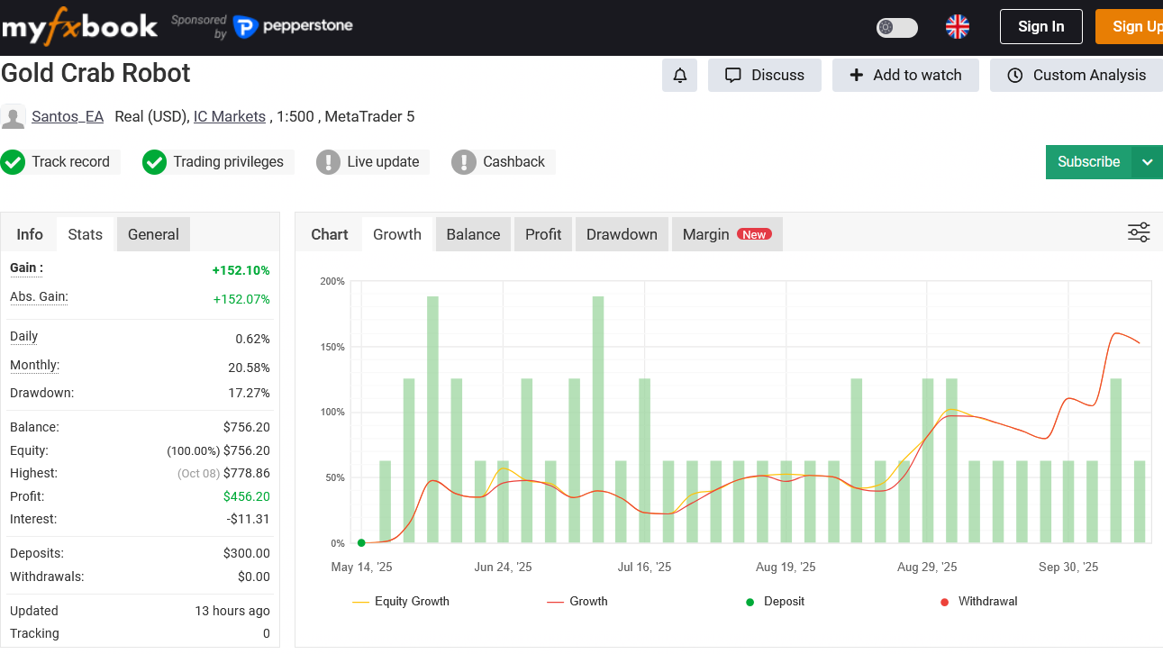Click the green deposit point on chart
Image resolution: width=1163 pixels, height=654 pixels.
(361, 543)
